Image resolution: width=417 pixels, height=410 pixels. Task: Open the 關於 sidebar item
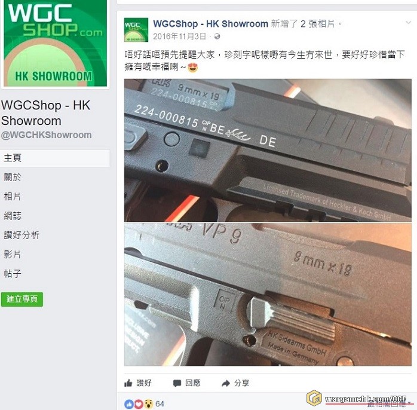click(13, 177)
